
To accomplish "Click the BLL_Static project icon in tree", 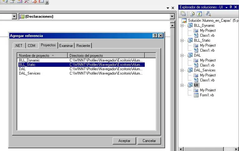I will [190, 40].
